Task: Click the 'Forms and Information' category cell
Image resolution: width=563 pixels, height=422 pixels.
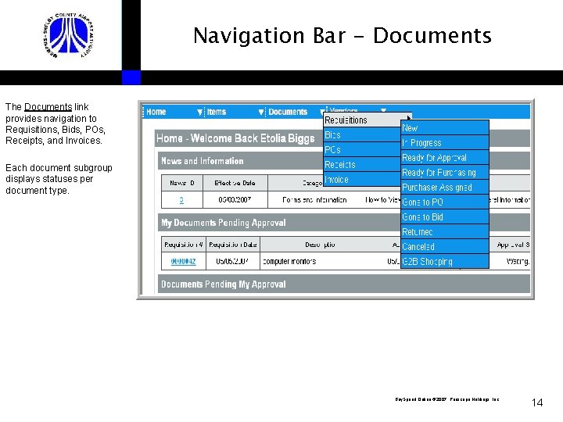Action: click(314, 200)
